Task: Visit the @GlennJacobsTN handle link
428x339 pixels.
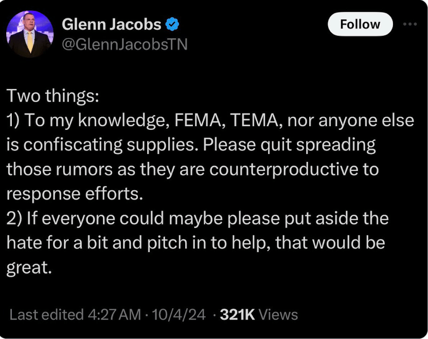Action: click(x=124, y=45)
